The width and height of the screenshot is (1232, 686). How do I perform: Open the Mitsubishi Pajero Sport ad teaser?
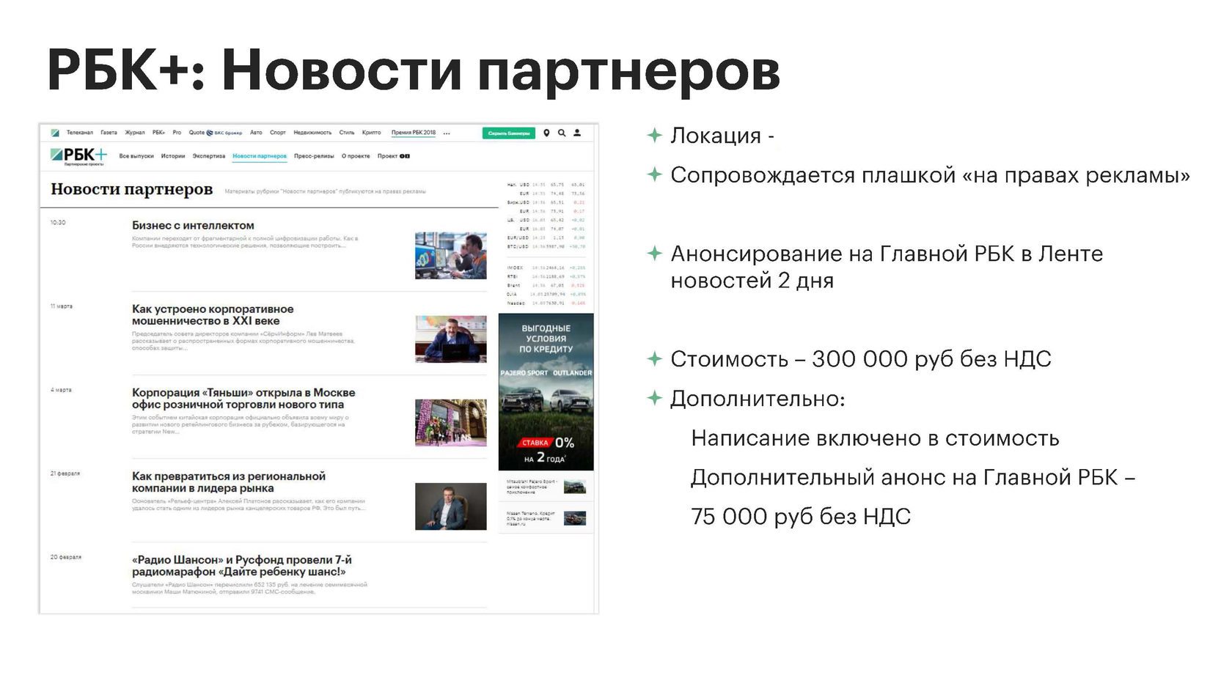point(546,487)
